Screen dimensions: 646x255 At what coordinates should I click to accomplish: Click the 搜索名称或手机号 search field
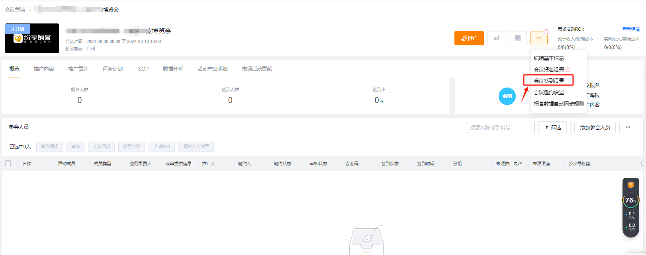coord(501,127)
